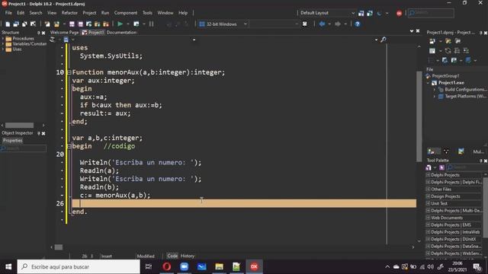This screenshot has height=274, width=488.
Task: Click the editor vertical scrollbar thumb
Action: click(x=419, y=116)
